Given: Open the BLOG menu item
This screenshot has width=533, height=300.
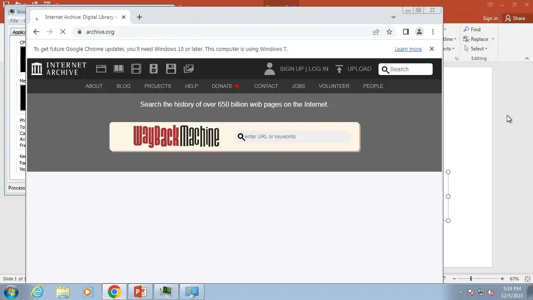Looking at the screenshot, I should click(124, 86).
